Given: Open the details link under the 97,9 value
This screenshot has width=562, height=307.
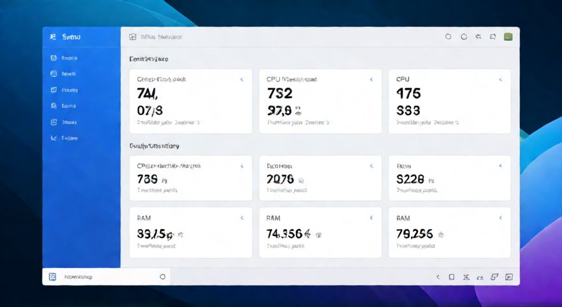Looking at the screenshot, I should 298,122.
